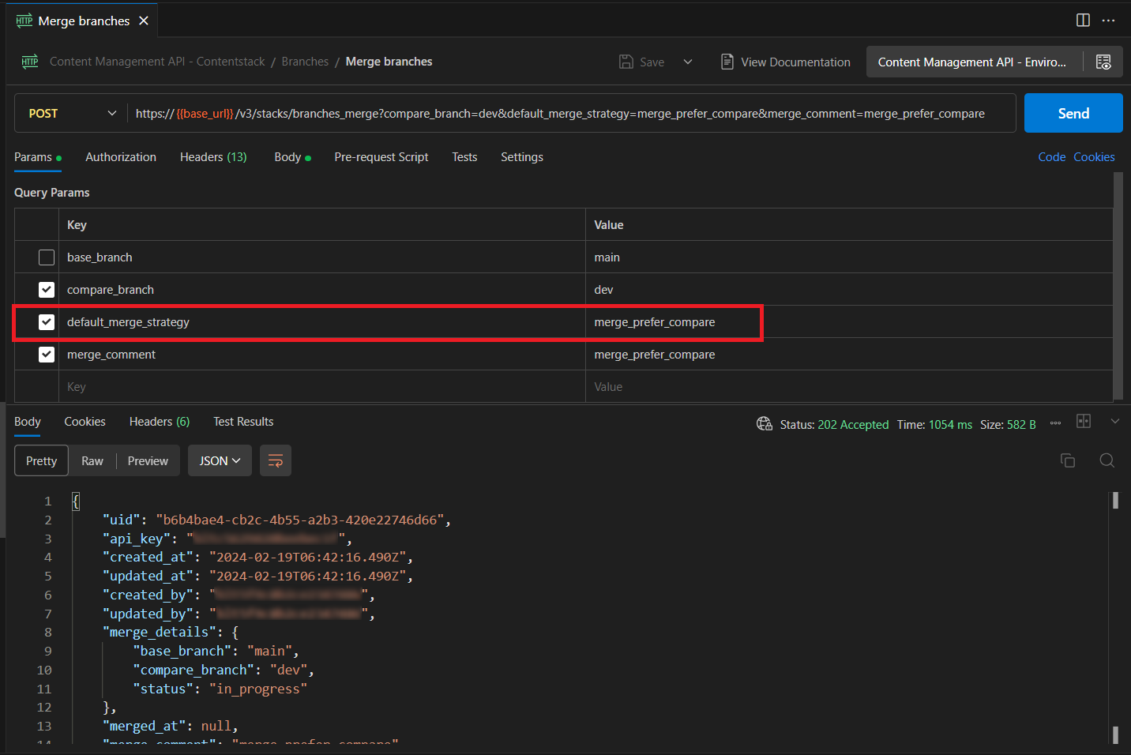Select the Raw view button
Viewport: 1131px width, 755px height.
pos(92,460)
